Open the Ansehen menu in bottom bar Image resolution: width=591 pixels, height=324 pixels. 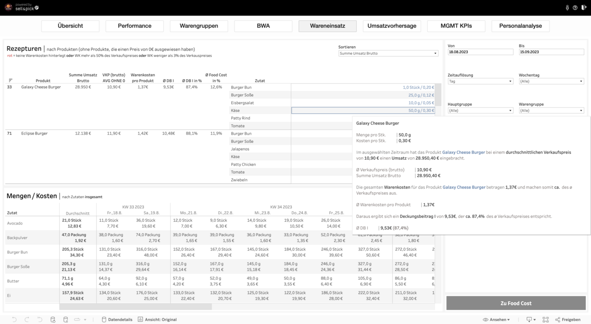pos(496,319)
